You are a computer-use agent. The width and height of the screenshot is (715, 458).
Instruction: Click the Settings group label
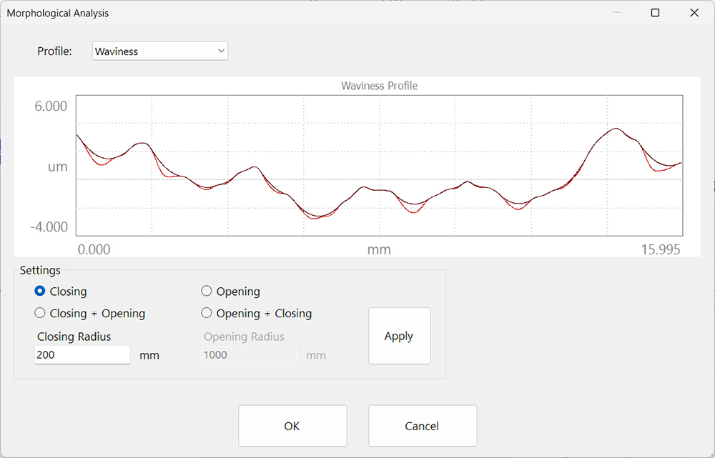point(40,270)
